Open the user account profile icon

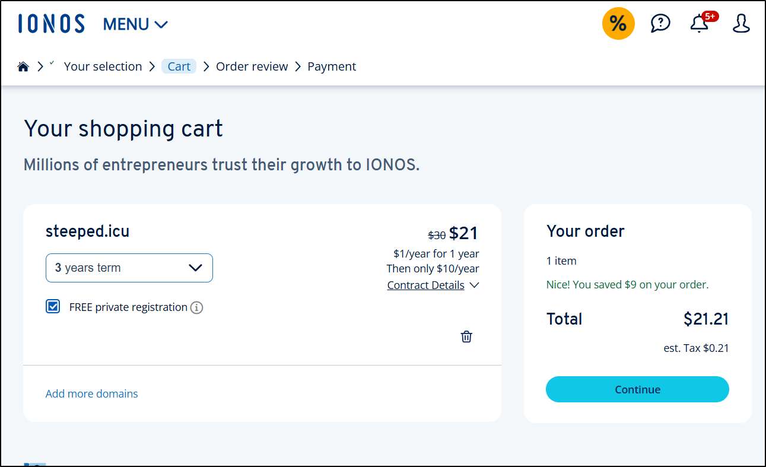coord(741,24)
